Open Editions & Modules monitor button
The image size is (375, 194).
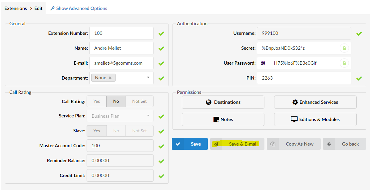pos(315,119)
